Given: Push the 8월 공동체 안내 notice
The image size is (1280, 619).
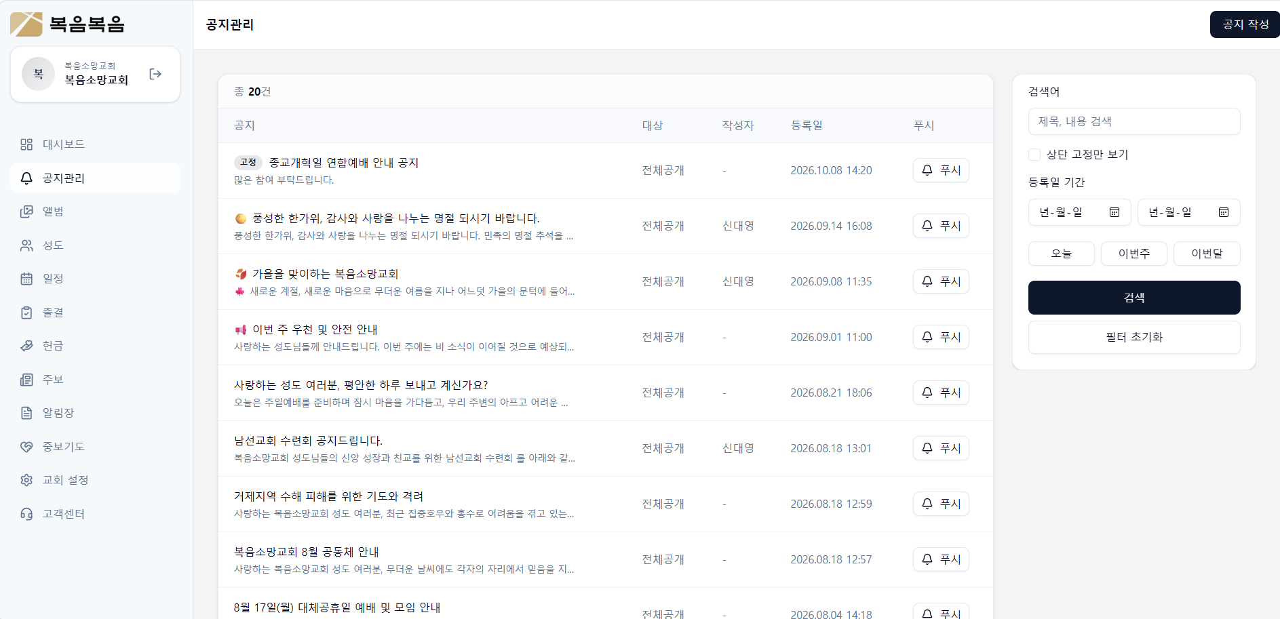Looking at the screenshot, I should point(941,559).
